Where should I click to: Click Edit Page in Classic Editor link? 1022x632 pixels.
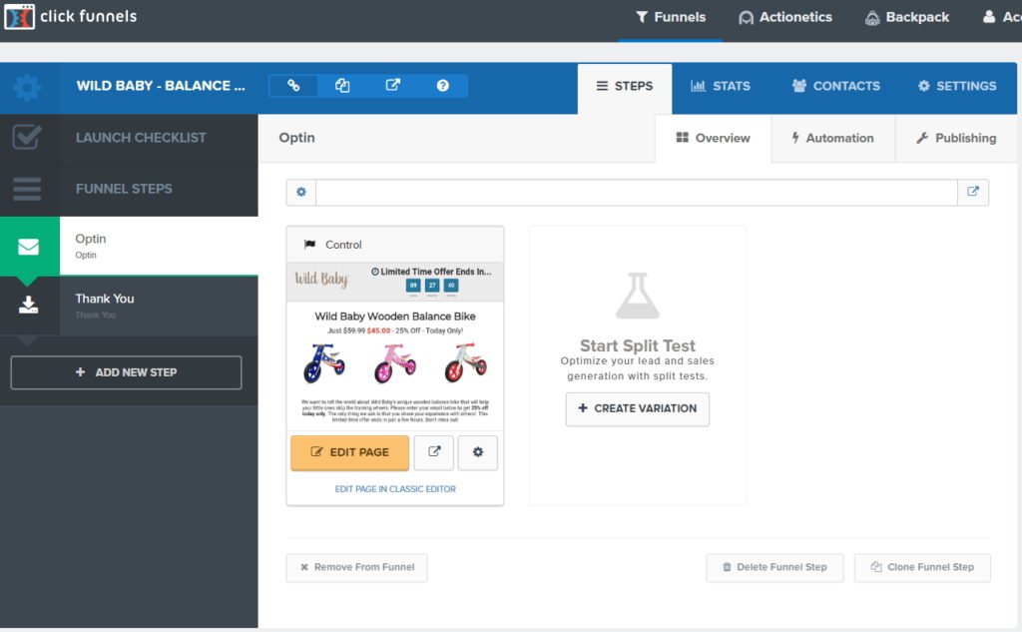pos(395,489)
